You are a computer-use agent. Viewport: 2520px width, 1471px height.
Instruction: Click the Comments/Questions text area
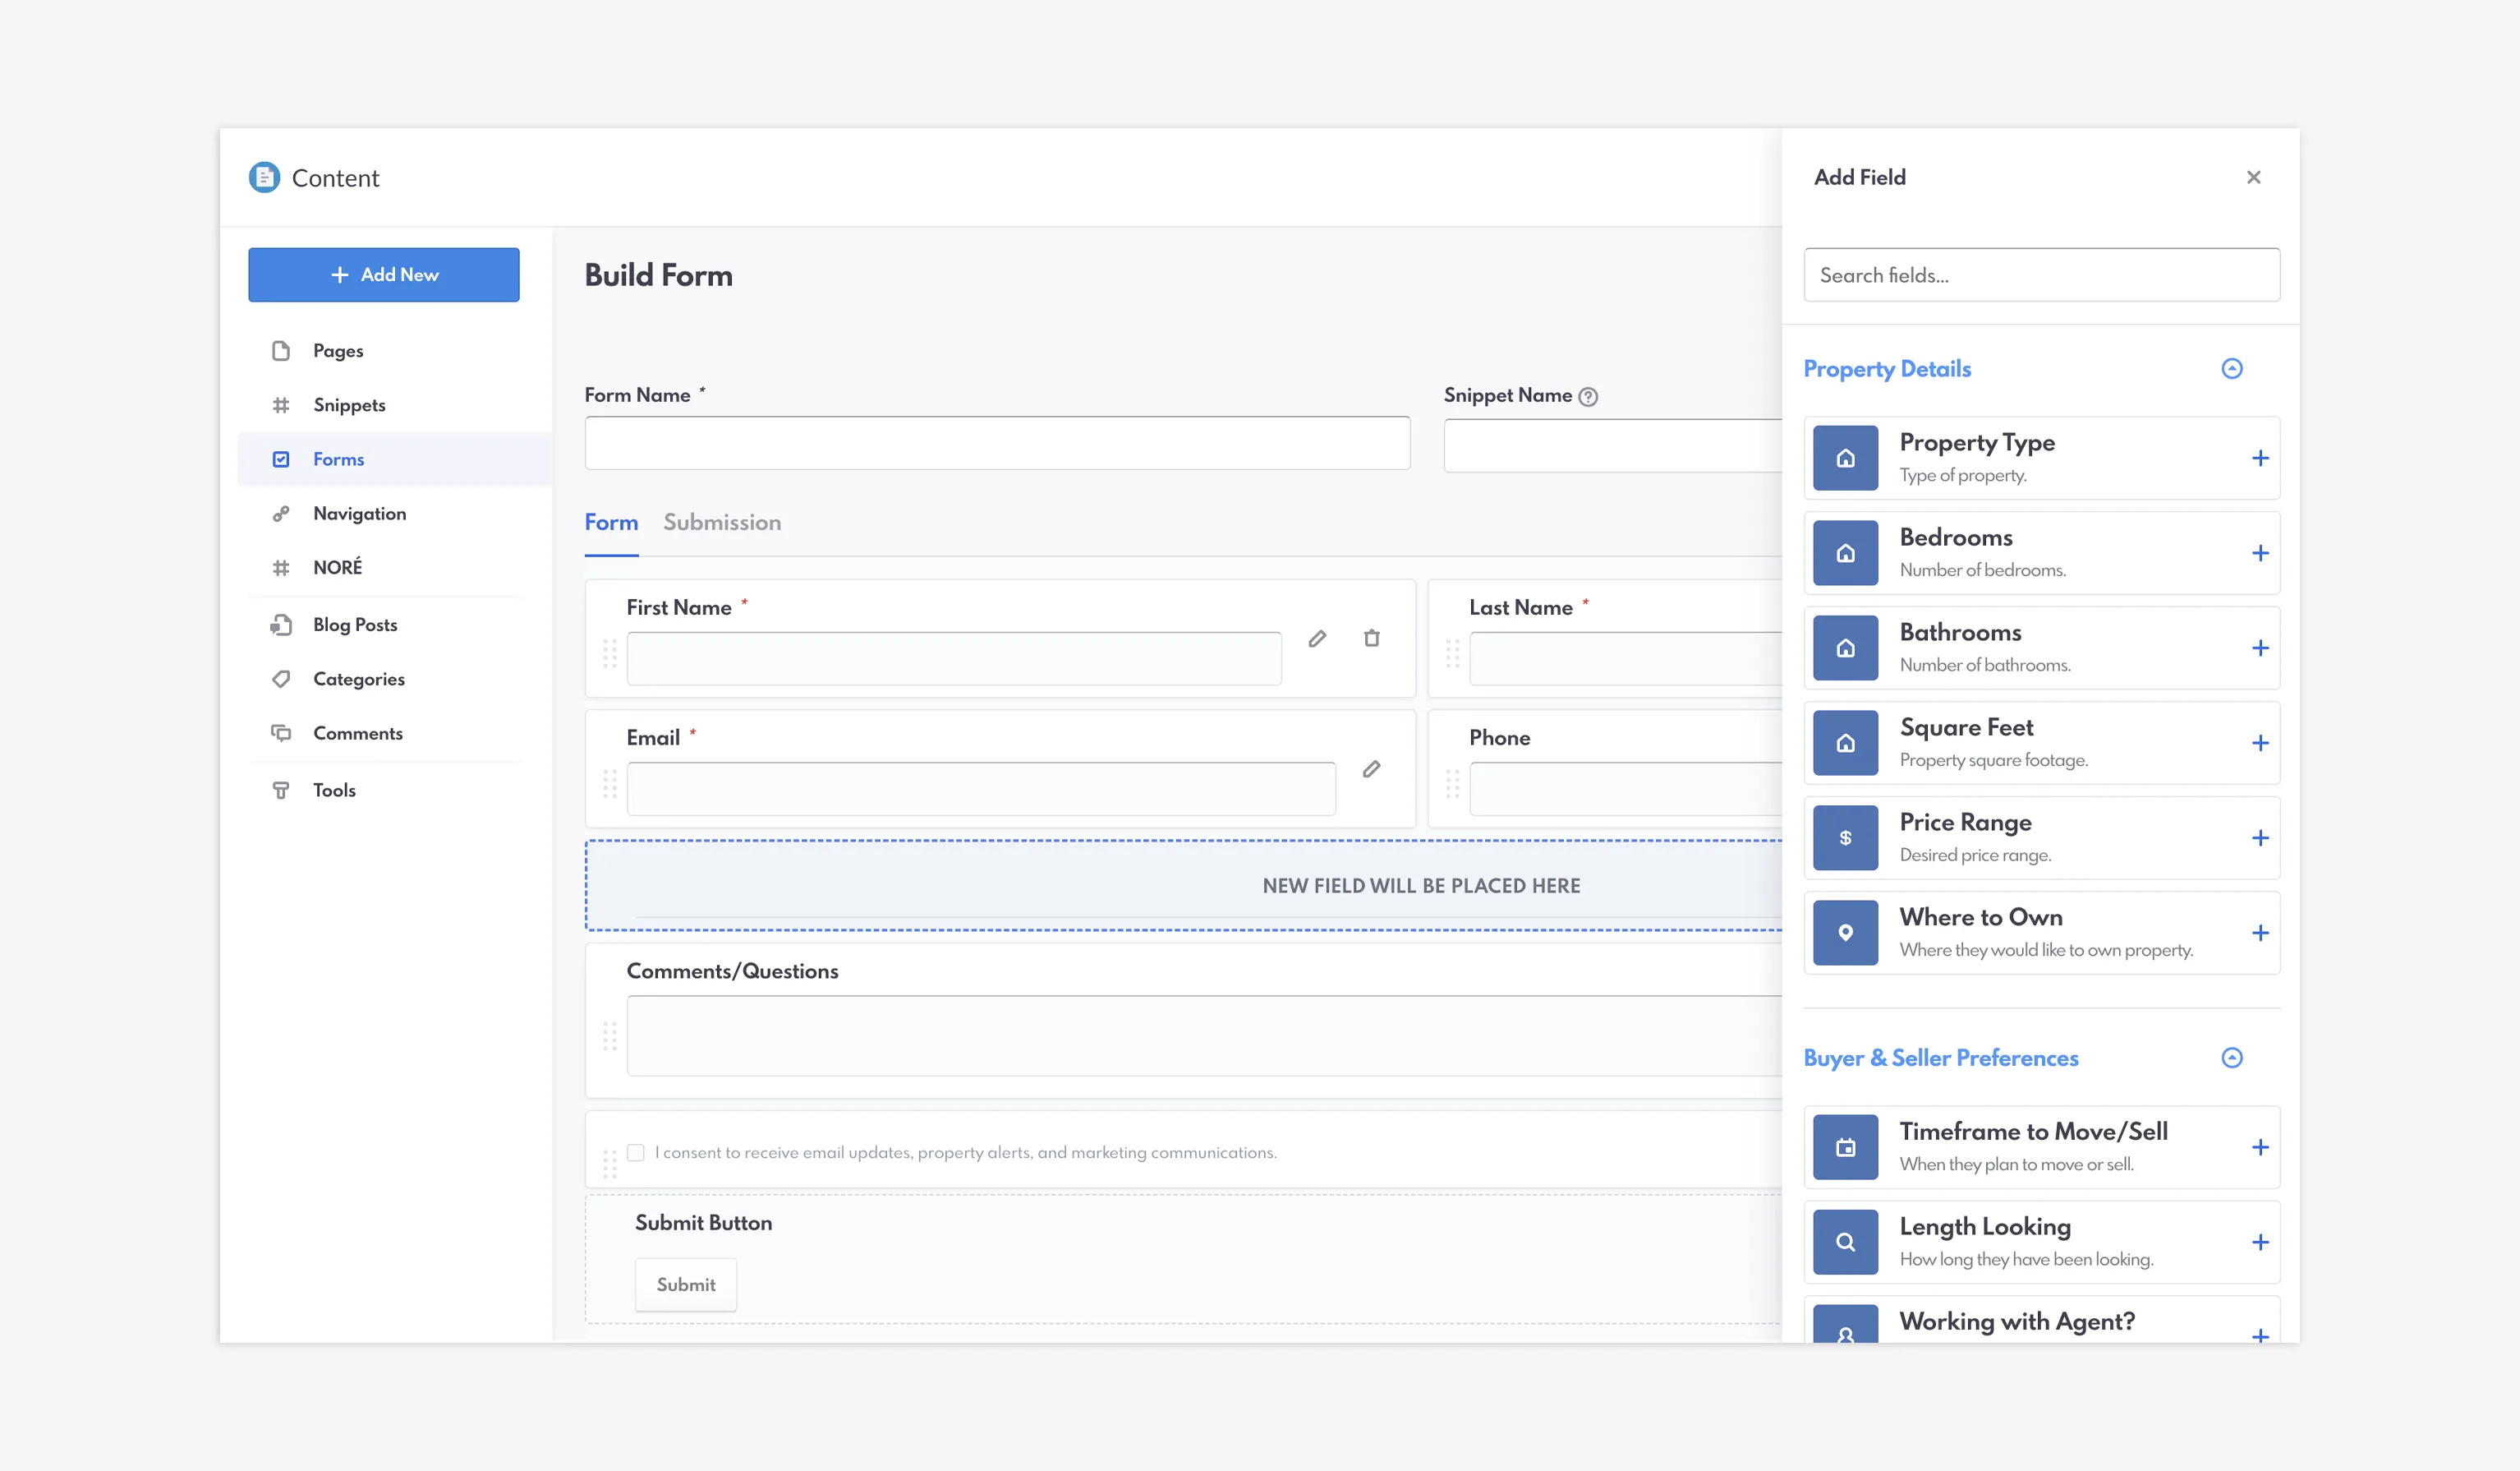coord(1204,1035)
